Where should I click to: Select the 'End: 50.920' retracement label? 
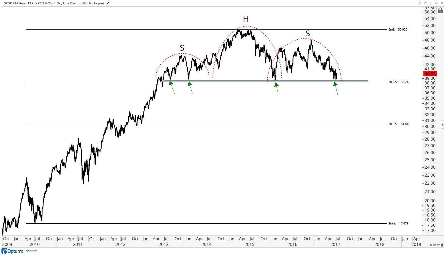[398, 29]
